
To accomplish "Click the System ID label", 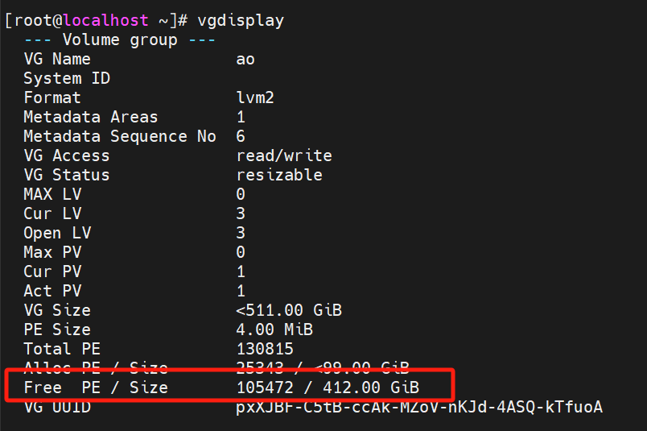I will tap(67, 78).
